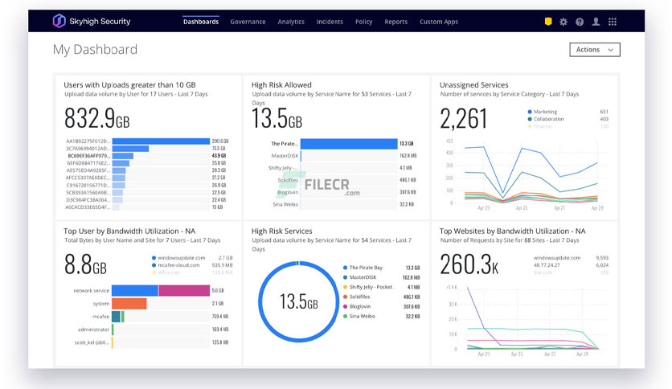
Task: Open the High Risk Services card title
Action: coord(281,231)
